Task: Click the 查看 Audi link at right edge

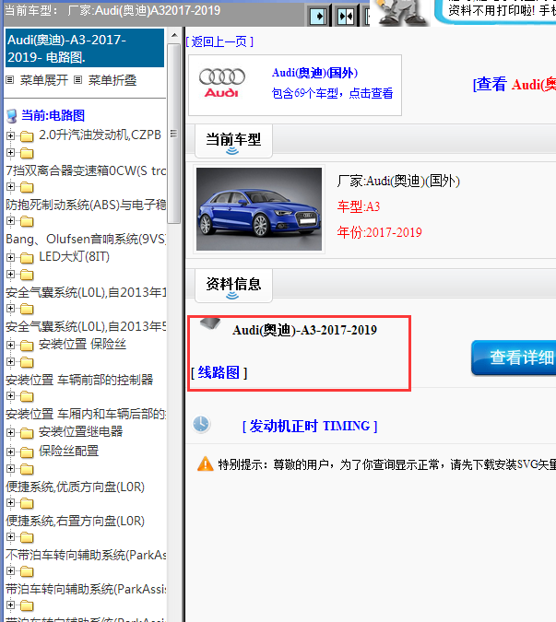Action: click(515, 84)
